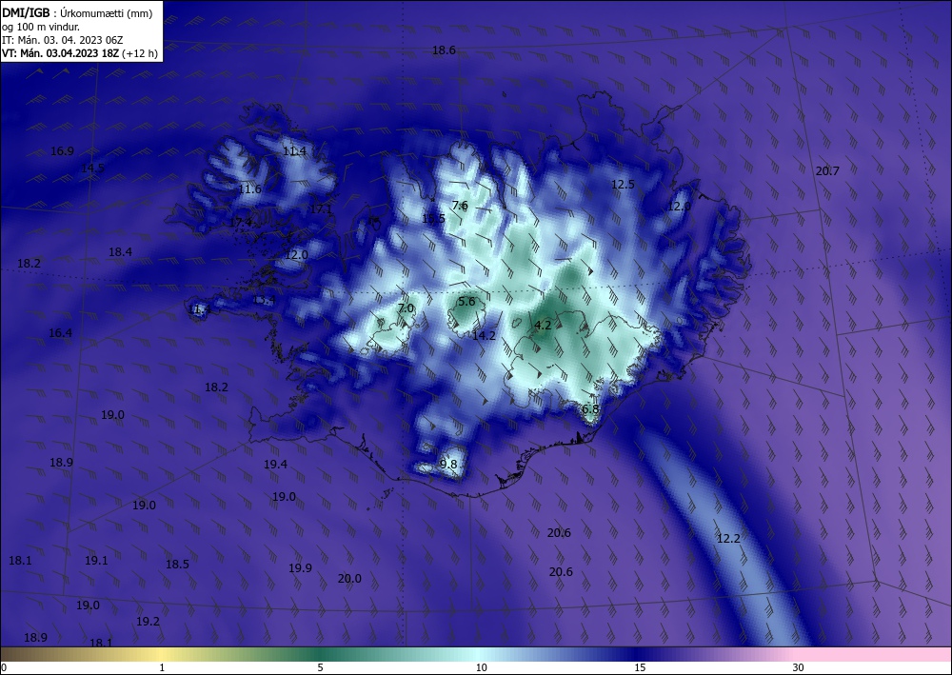The image size is (952, 675).
Task: Click the '1' label on the color scale
Action: coord(162,667)
